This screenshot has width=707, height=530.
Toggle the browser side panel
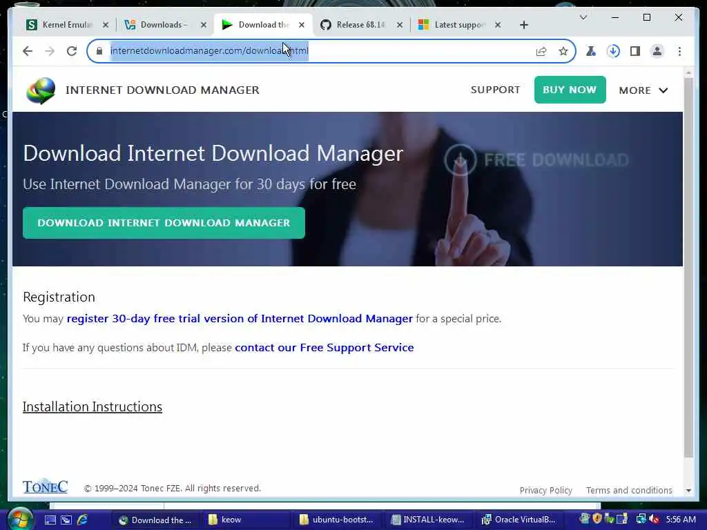coord(635,51)
